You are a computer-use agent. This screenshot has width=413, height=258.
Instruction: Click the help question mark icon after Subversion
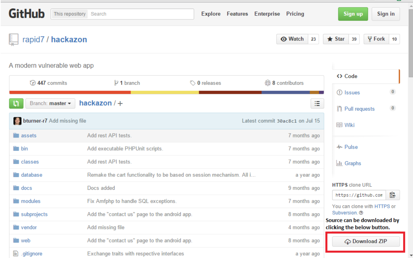tap(361, 213)
